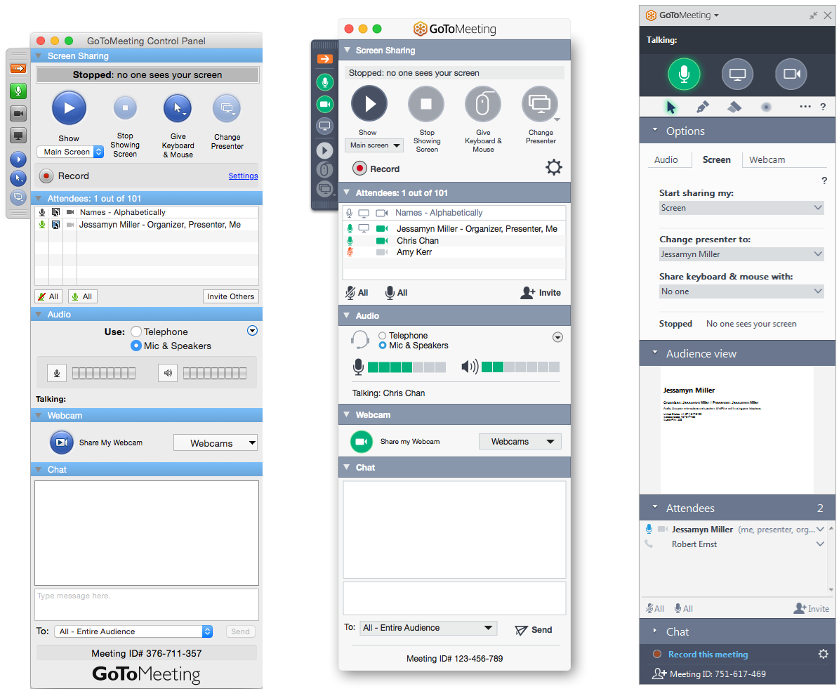Click spotlight dot tool in right panel toolbar
The height and width of the screenshot is (689, 839).
point(766,107)
